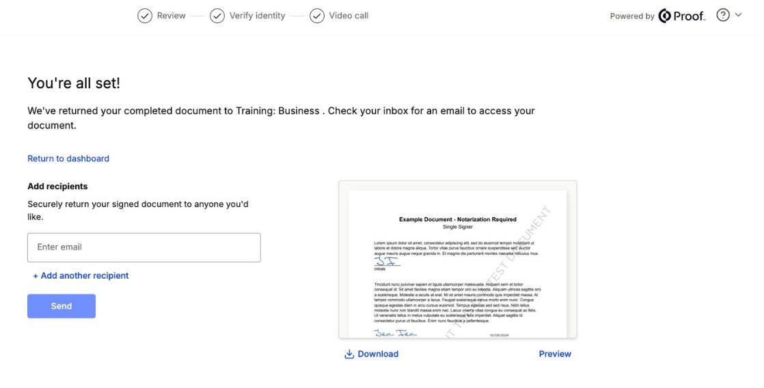
Task: Click the Example Document title in thumbnail
Action: 457,219
